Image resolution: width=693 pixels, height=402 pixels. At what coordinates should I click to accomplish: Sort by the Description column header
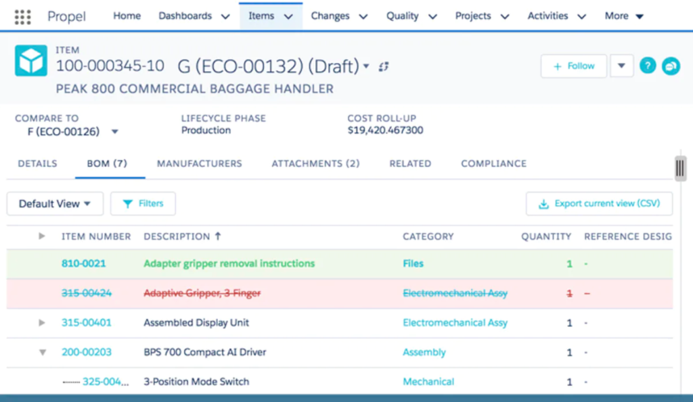coord(177,236)
